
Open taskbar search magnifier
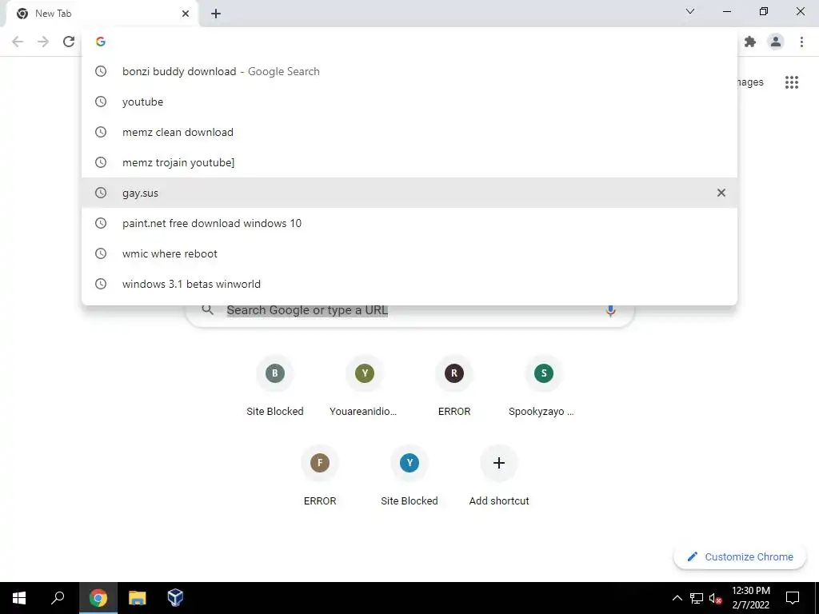point(58,598)
